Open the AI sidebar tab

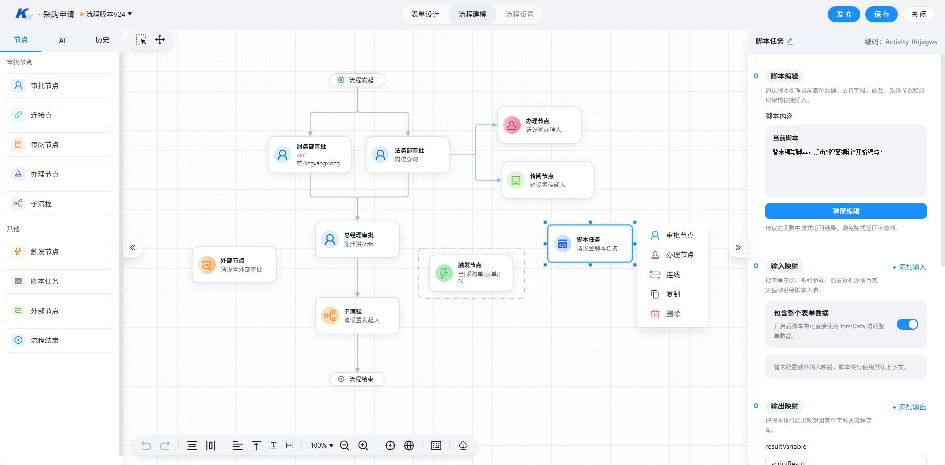62,41
